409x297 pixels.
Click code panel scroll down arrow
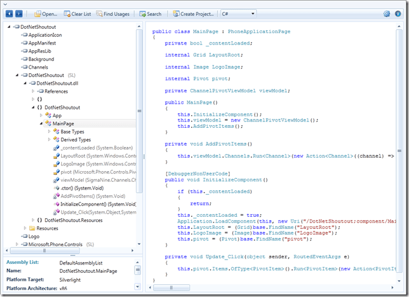[x=399, y=281]
